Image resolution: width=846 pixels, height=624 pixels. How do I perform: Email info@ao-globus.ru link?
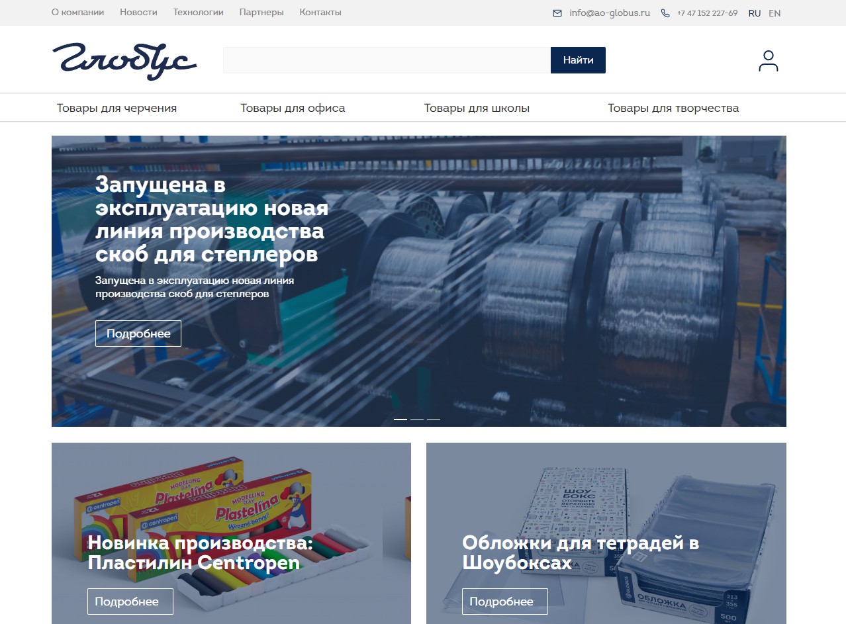[610, 13]
